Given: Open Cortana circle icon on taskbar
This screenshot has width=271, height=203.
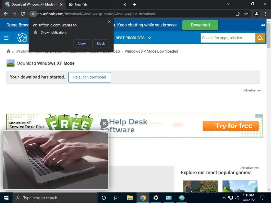Looking at the screenshot, I should [104, 198].
